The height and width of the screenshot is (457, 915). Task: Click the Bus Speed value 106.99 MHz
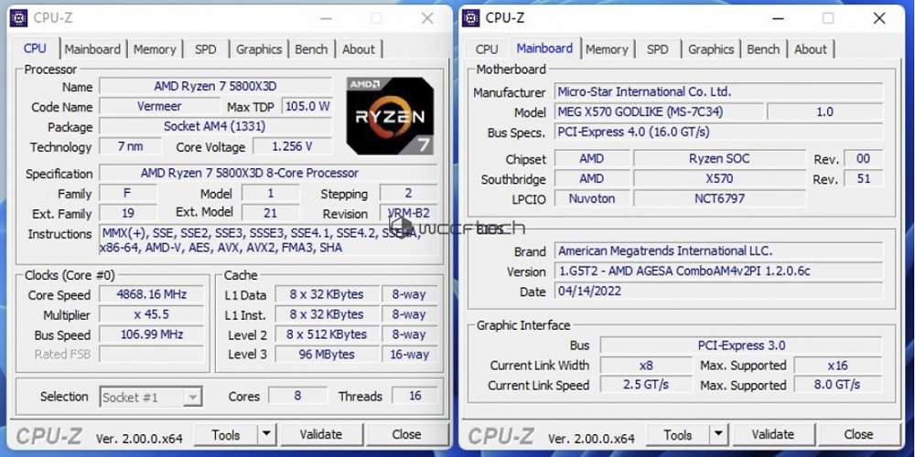(x=151, y=335)
